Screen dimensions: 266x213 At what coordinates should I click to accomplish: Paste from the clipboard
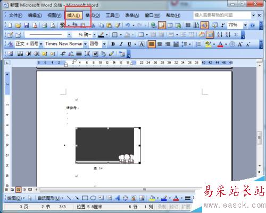point(109,25)
